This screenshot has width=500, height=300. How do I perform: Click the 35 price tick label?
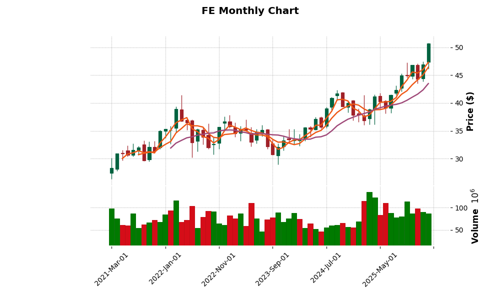tap(459, 131)
